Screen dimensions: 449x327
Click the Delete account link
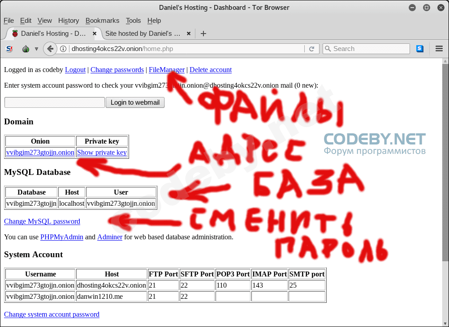point(211,70)
